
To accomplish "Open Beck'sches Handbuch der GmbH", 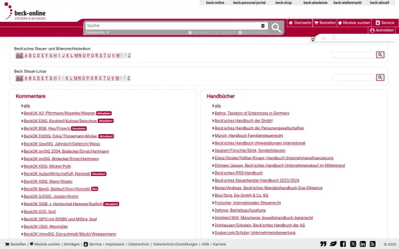I will point(243,120).
